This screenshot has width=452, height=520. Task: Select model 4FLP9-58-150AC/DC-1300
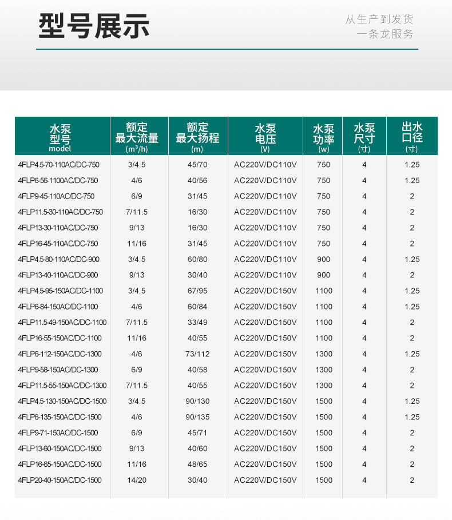pos(58,370)
